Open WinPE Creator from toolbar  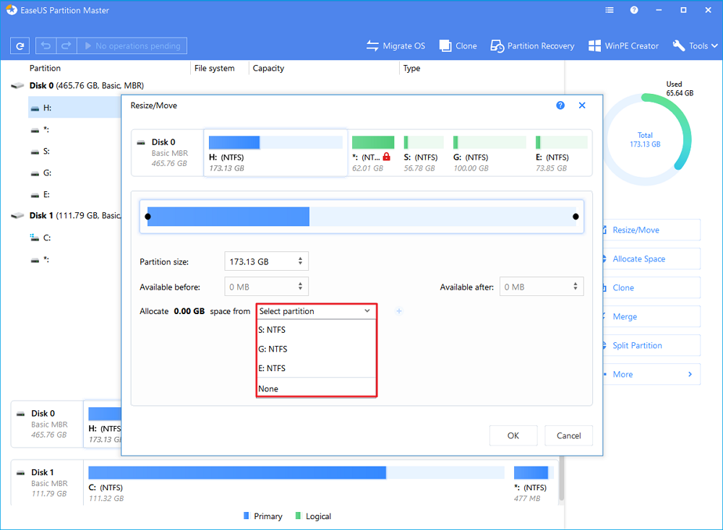pyautogui.click(x=623, y=46)
